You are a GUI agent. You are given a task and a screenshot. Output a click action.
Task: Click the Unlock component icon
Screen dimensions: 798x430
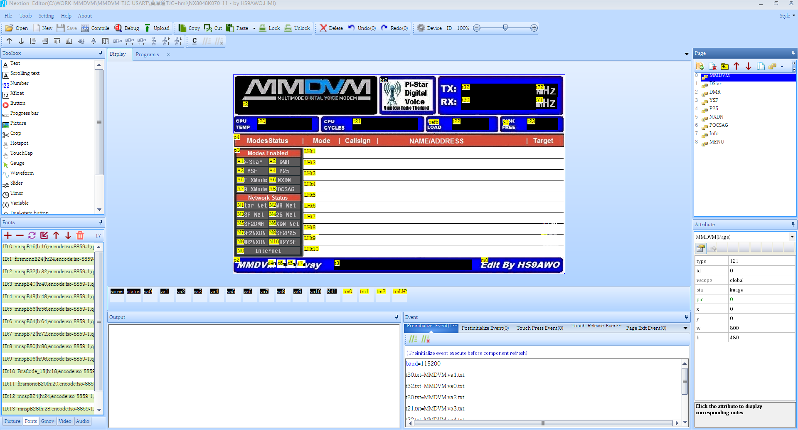pos(288,28)
